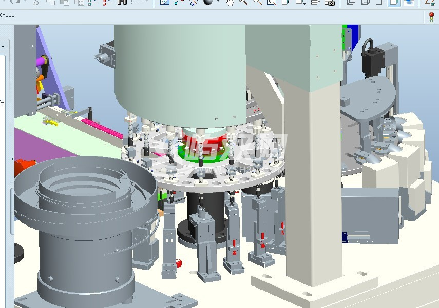Viewport: 439px width, 308px height.
Task: Choose the Zoom In magnifier
Action: 243,2
